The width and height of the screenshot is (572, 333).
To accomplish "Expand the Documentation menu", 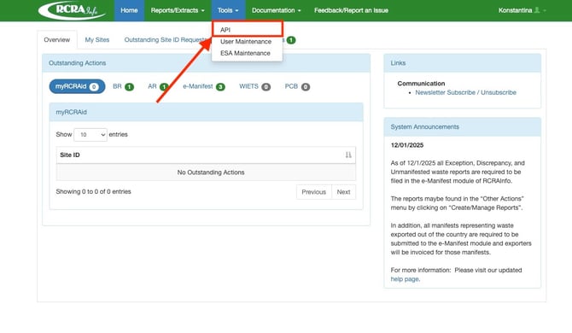I will coord(276,10).
